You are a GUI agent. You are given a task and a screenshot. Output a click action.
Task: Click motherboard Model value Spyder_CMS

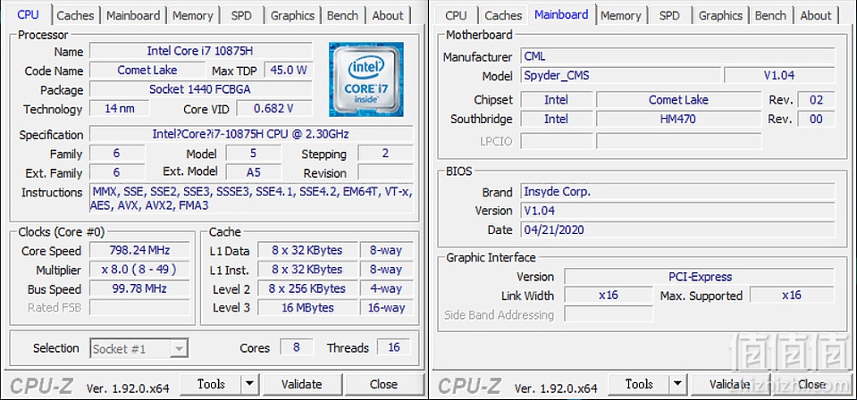click(x=620, y=75)
